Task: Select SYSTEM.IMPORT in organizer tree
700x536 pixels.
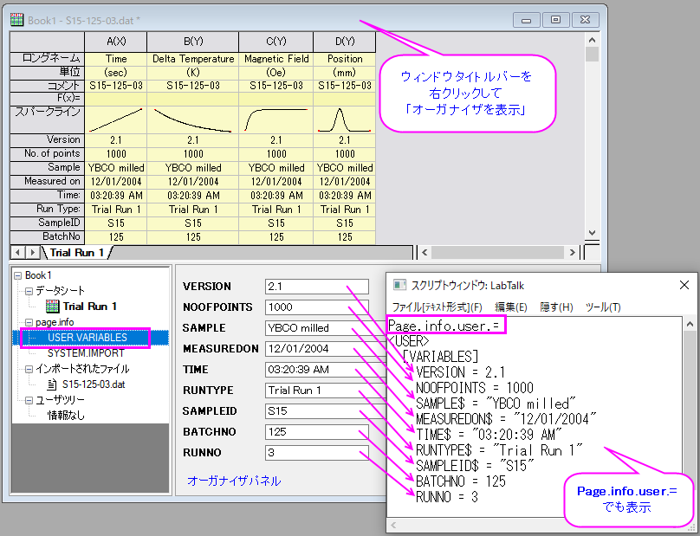Action: [86, 353]
